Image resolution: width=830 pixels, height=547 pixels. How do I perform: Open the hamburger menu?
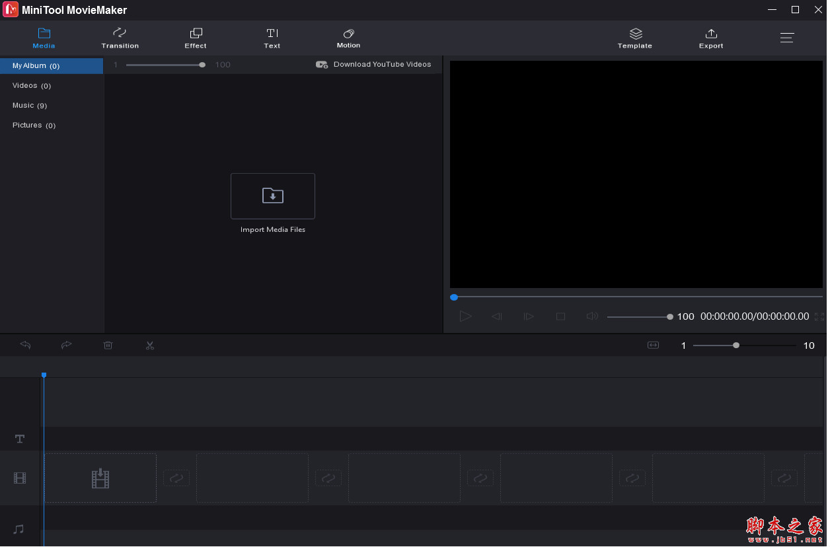point(787,38)
